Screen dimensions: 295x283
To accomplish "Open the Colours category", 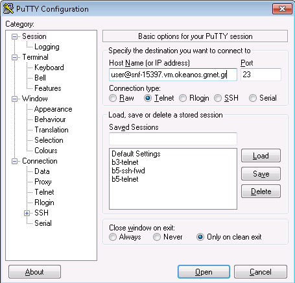I will point(46,151).
